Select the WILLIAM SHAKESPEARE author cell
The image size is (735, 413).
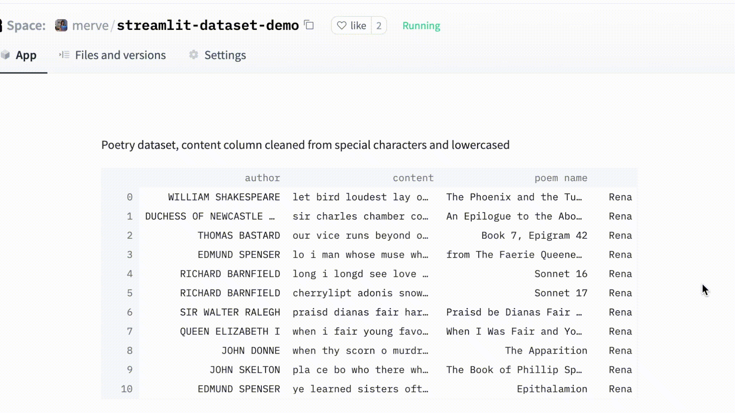224,197
